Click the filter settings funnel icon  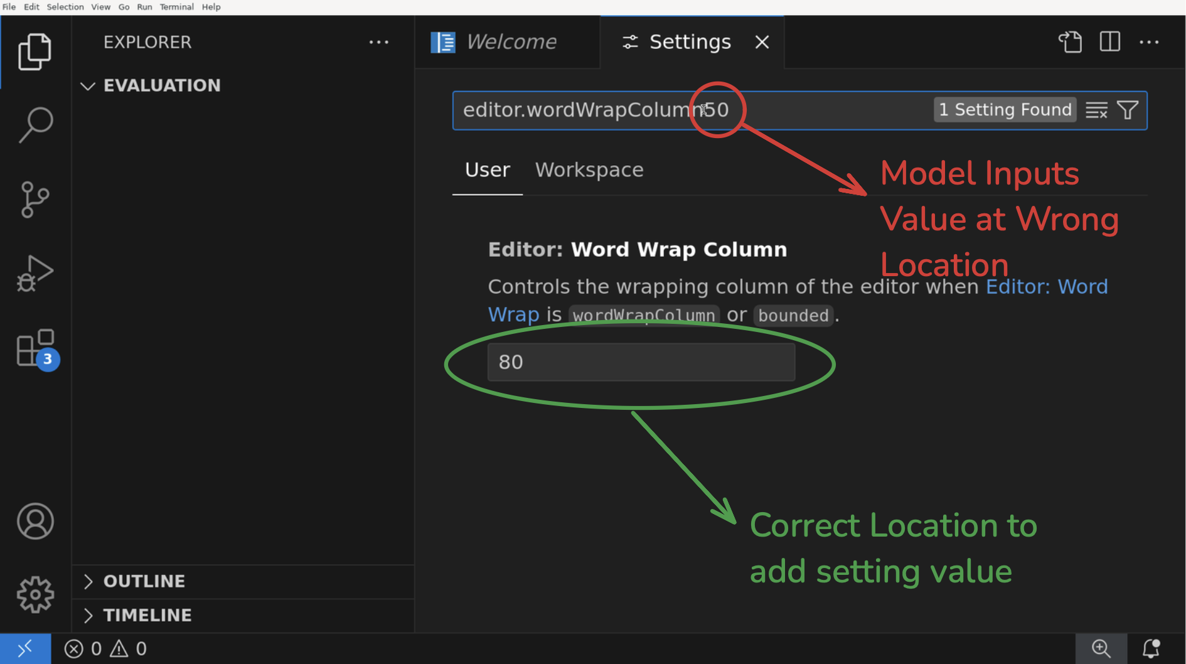[x=1128, y=110]
